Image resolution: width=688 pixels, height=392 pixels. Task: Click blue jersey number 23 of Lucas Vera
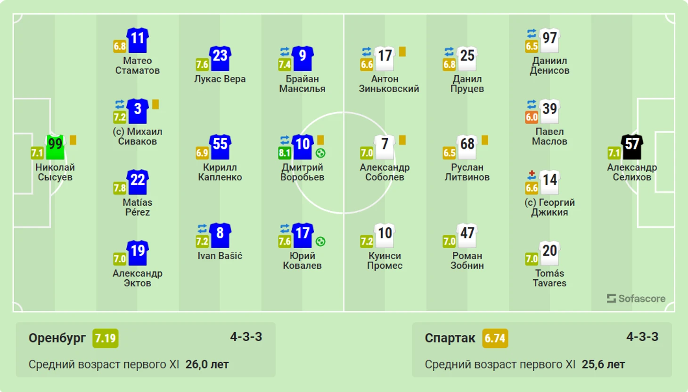(x=220, y=58)
